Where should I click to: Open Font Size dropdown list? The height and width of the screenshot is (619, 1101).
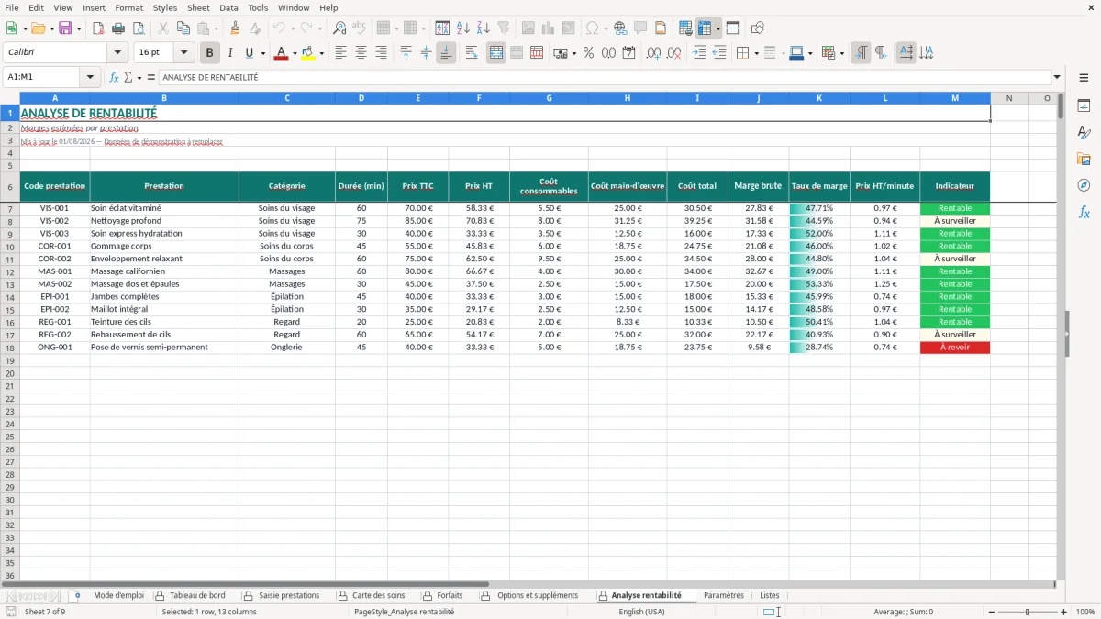(x=183, y=53)
